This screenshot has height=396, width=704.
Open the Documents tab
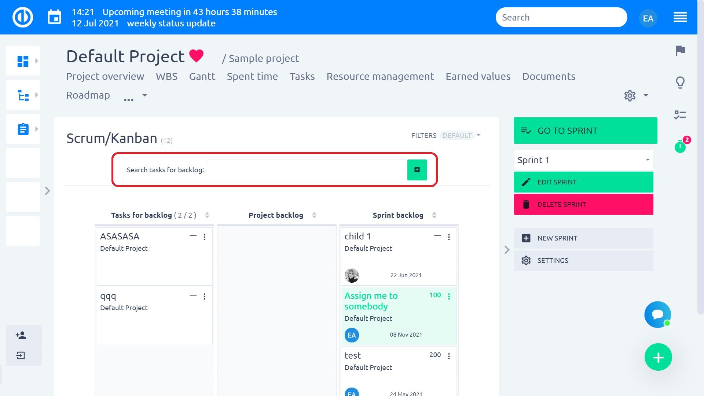(x=549, y=76)
